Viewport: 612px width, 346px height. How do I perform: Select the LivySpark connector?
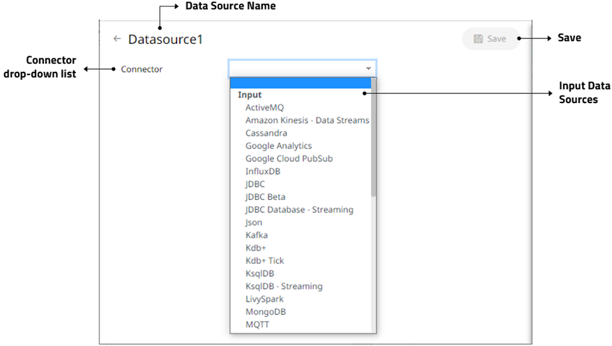[264, 299]
